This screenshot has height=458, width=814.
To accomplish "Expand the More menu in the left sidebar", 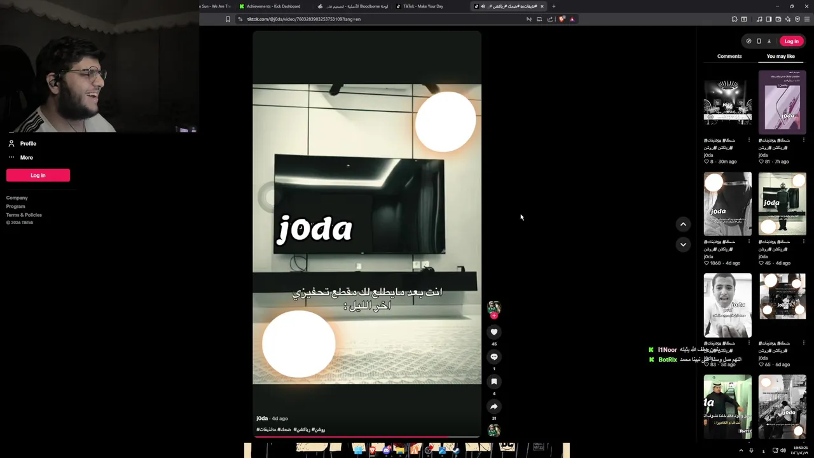I will [x=20, y=158].
